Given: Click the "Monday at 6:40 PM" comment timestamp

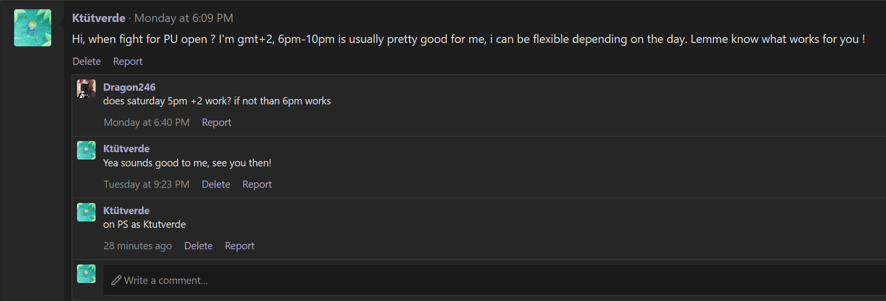Looking at the screenshot, I should click(146, 122).
